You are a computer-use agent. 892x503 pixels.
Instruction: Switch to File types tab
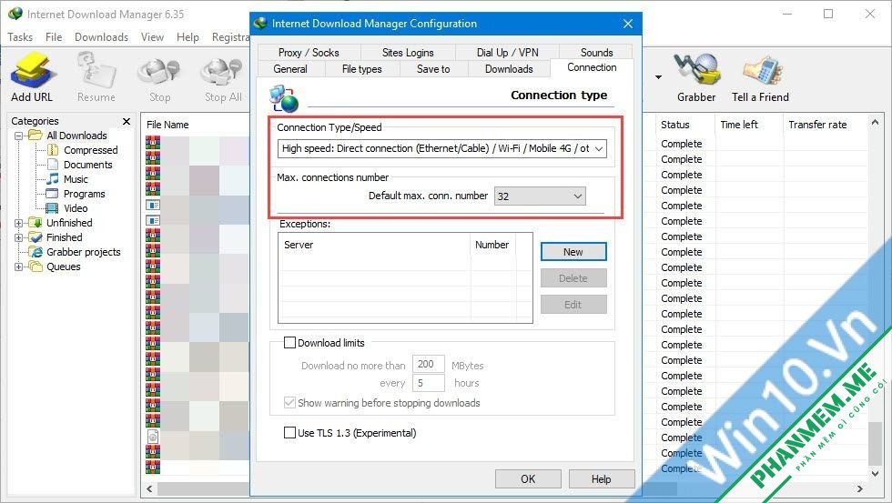(362, 69)
